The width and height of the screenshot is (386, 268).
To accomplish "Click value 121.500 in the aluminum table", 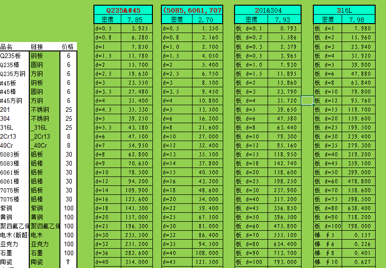I will pyautogui.click(x=207, y=262).
